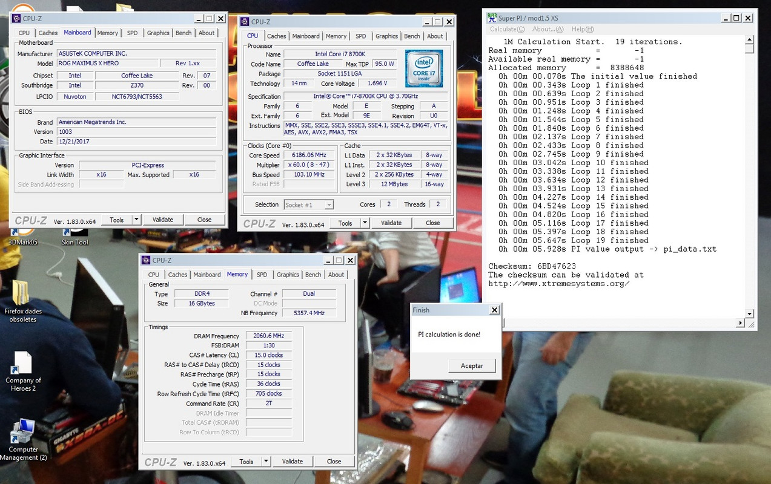
Task: Click the BIOS version 1003 field
Action: pyautogui.click(x=136, y=131)
